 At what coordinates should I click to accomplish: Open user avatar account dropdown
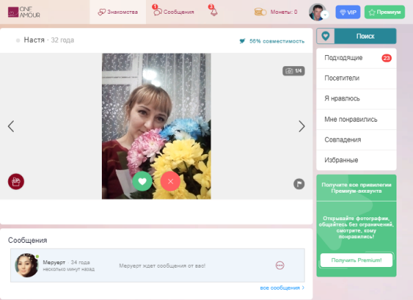click(318, 12)
